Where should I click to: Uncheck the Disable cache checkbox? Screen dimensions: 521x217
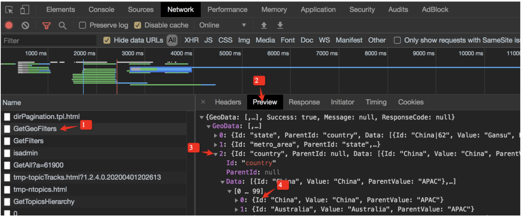pyautogui.click(x=138, y=25)
